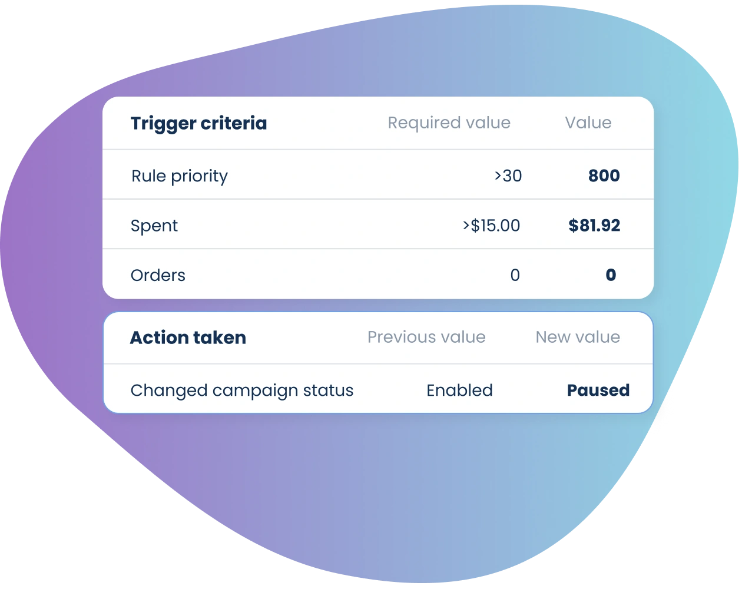Select the bold Orders value 0
742x589 pixels.
[x=611, y=275]
